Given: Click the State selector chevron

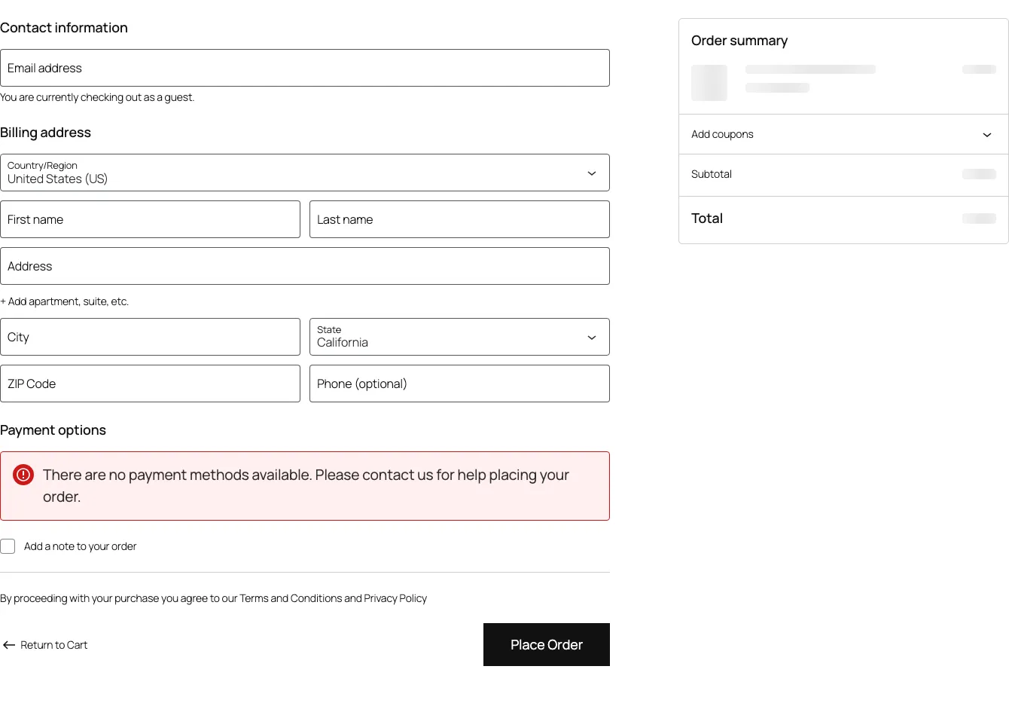Looking at the screenshot, I should click(x=592, y=337).
